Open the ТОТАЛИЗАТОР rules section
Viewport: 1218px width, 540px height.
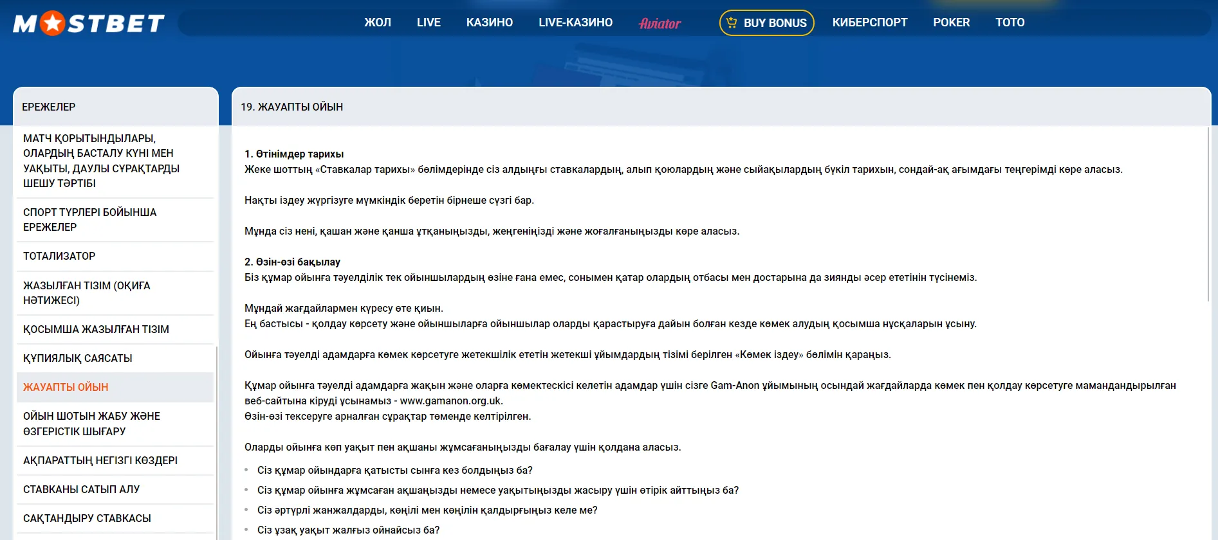tap(59, 256)
